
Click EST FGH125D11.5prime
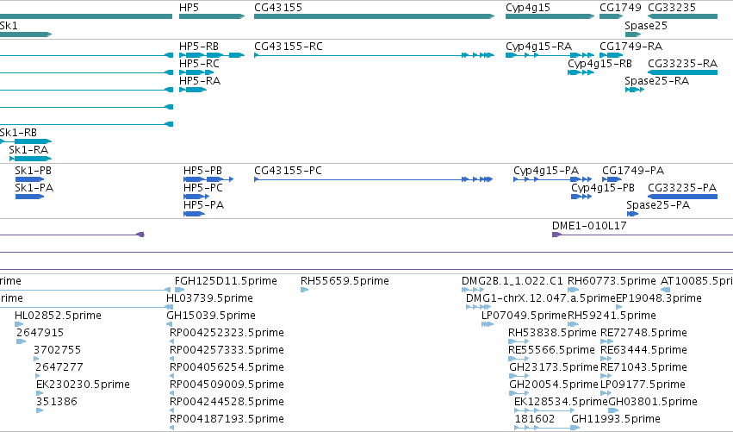pos(179,290)
